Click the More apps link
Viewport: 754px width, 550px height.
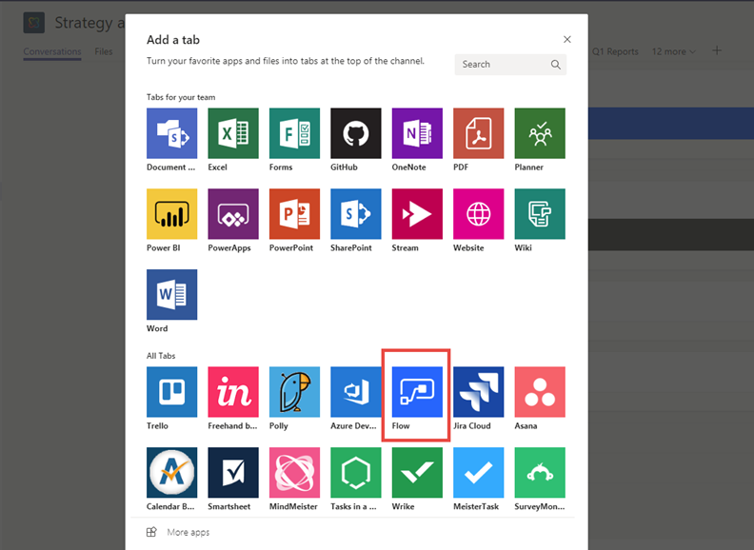[188, 532]
